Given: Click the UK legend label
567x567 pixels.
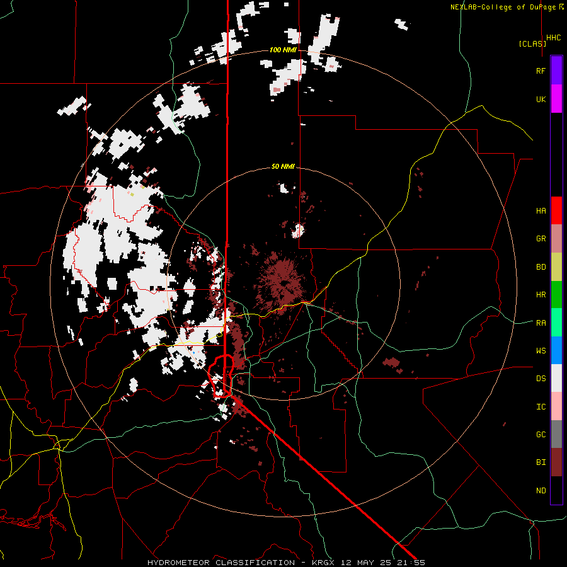Looking at the screenshot, I should [x=541, y=100].
